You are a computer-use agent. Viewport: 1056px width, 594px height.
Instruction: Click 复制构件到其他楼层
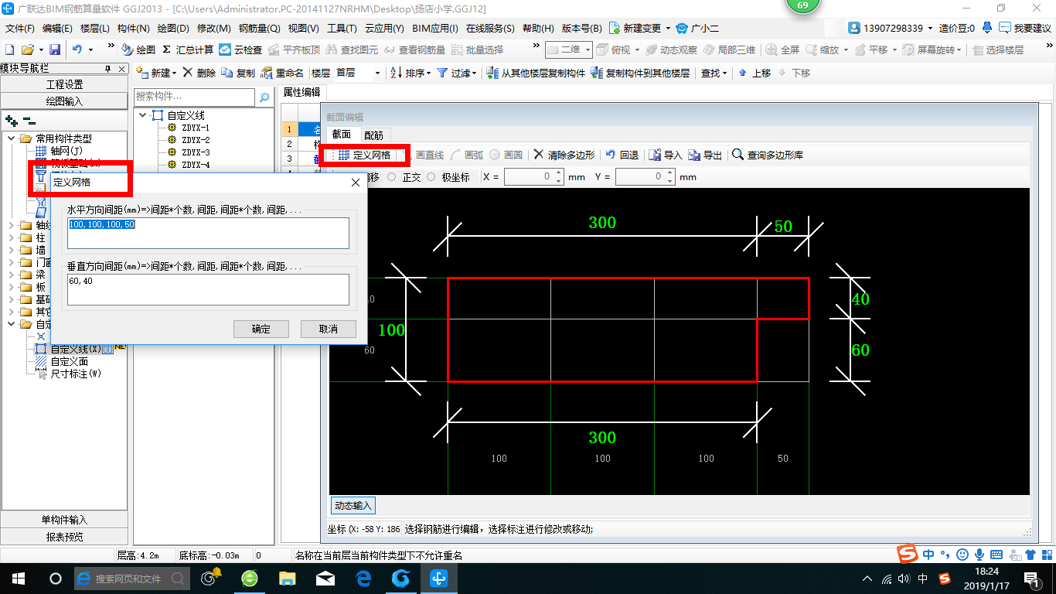[640, 73]
